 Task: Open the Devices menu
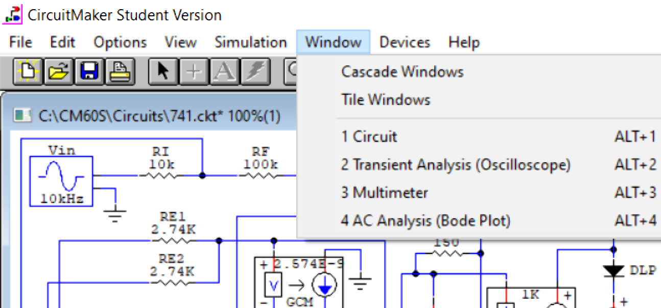405,42
